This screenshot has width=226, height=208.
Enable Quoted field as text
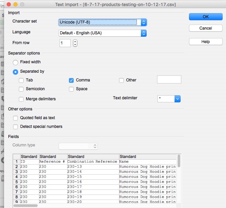[x=15, y=118]
